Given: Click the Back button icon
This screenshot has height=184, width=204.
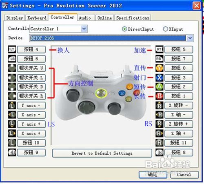Looking at the screenshot, I should click(x=12, y=153).
